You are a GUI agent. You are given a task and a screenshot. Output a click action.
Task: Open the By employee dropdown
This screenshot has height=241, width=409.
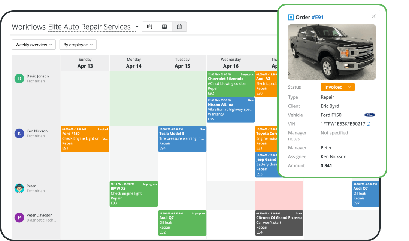click(78, 45)
